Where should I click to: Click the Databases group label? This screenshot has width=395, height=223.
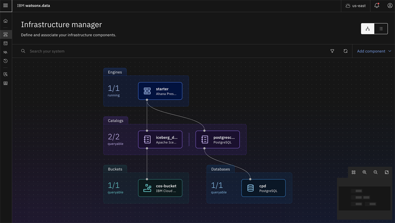point(221,169)
